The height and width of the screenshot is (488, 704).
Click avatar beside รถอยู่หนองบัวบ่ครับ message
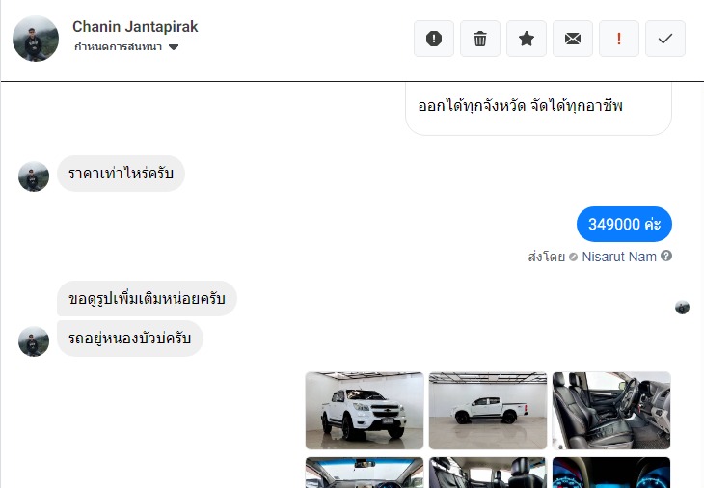pyautogui.click(x=34, y=341)
